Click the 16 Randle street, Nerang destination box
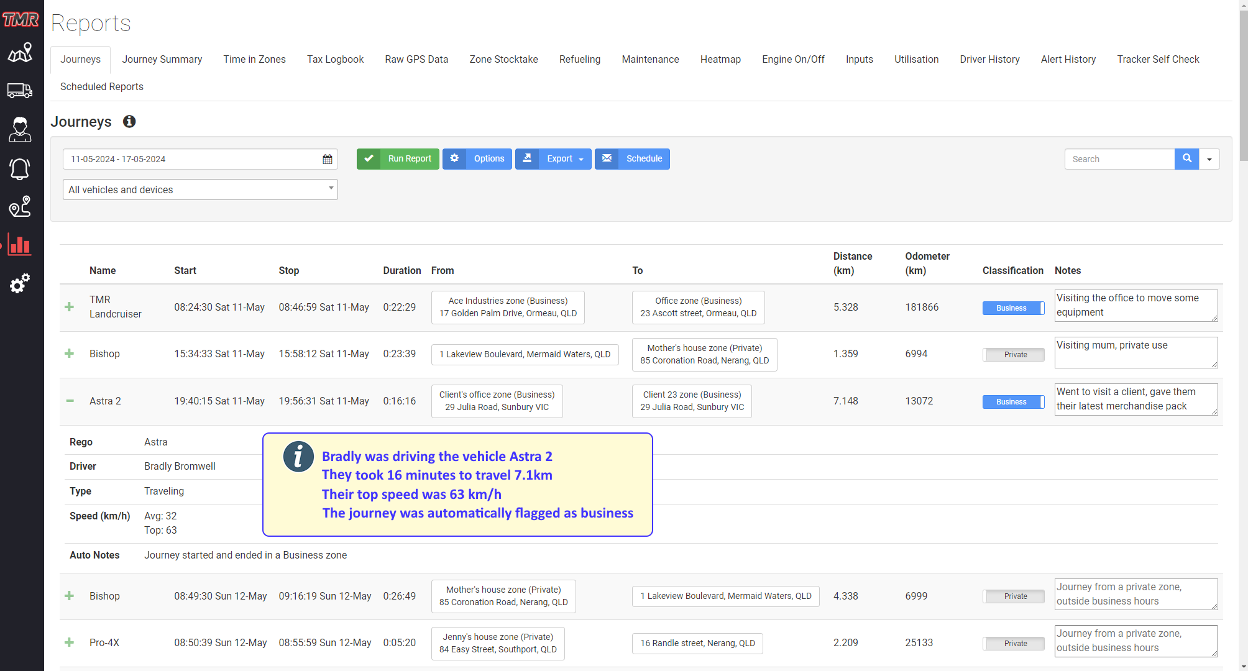The image size is (1248, 671). 698,643
